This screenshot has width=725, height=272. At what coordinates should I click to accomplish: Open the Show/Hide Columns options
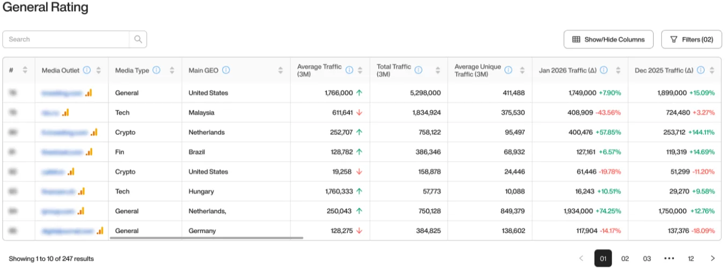(x=608, y=39)
